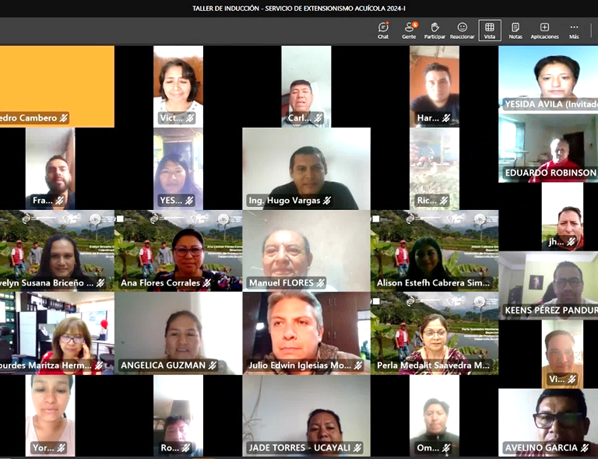Click the EDUARDO ROBINSON name label

pyautogui.click(x=550, y=173)
